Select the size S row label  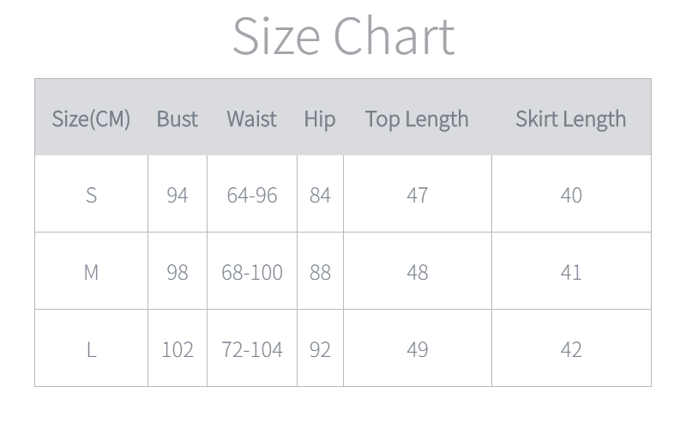pyautogui.click(x=91, y=195)
